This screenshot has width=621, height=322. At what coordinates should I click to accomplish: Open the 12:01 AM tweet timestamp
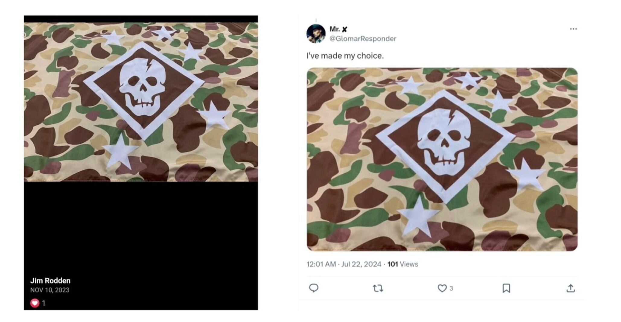[343, 264]
